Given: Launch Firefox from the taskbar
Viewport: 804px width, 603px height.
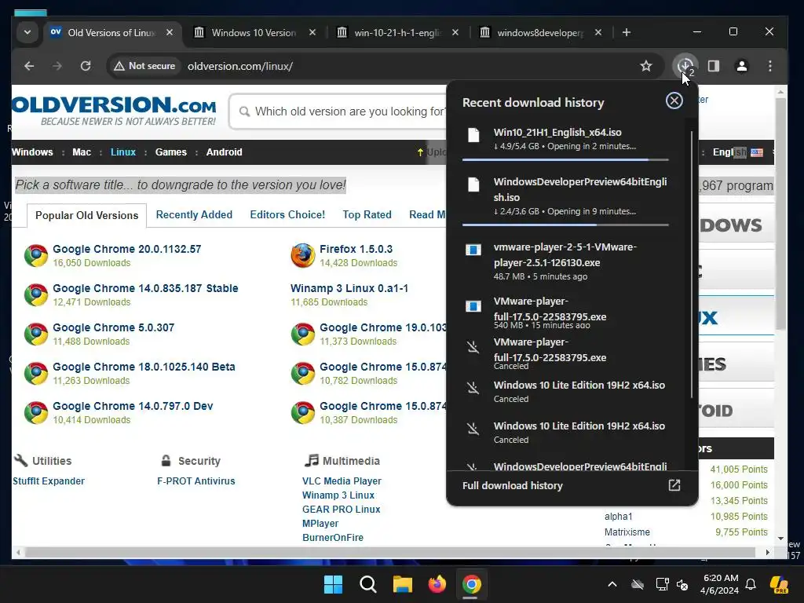Looking at the screenshot, I should (x=437, y=583).
